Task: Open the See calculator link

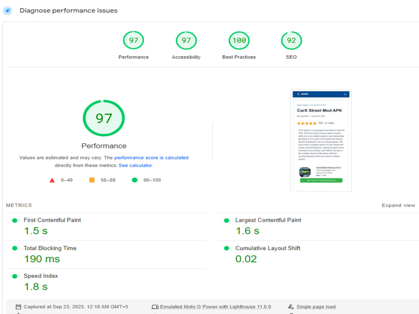Action: click(135, 165)
